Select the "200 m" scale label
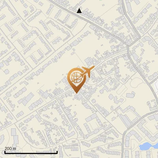The image size is (158, 158). 10,149
